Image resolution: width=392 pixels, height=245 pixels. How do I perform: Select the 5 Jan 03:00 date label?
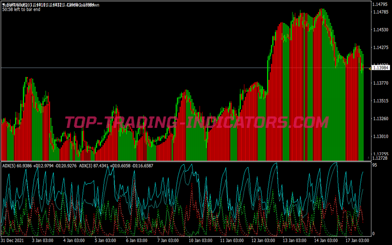[105, 241]
